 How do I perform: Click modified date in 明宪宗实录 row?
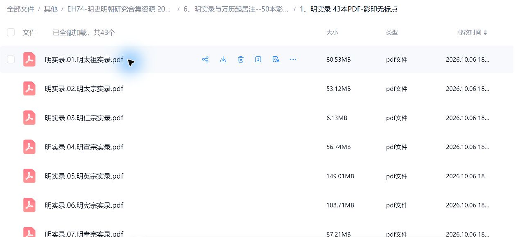click(x=468, y=205)
